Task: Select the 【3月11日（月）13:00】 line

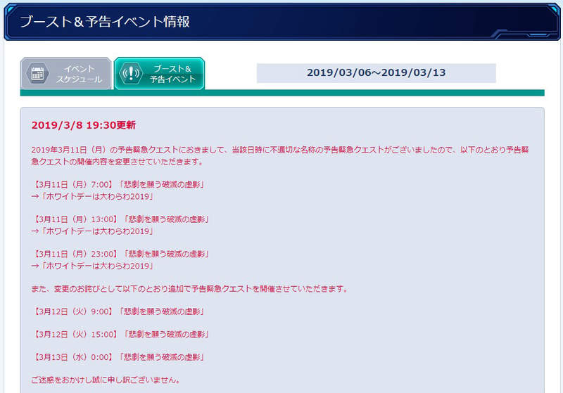Action: coord(121,219)
